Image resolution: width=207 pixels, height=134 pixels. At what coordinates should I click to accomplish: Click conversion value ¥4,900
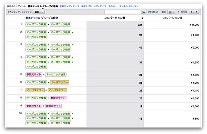click(x=195, y=35)
